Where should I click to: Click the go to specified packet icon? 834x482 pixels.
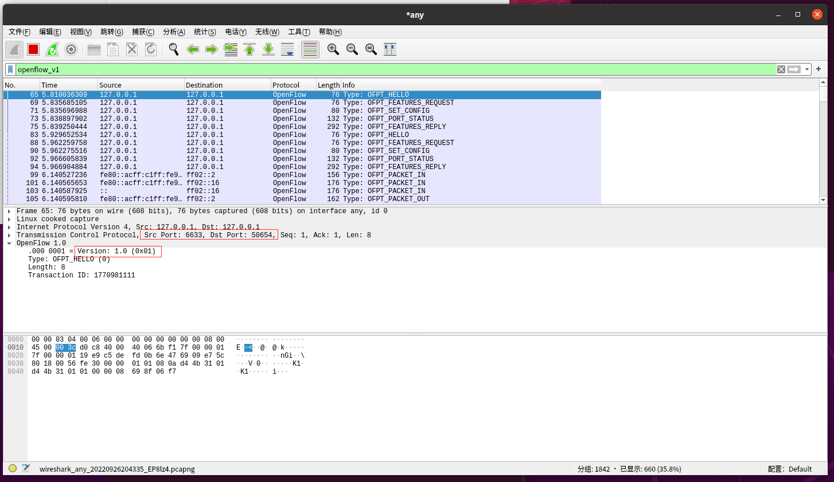pyautogui.click(x=231, y=49)
